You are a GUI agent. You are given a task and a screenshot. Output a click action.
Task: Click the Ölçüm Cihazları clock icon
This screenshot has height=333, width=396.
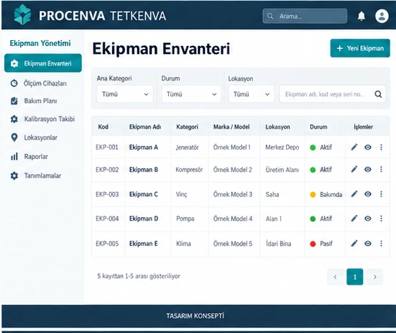[x=14, y=83]
